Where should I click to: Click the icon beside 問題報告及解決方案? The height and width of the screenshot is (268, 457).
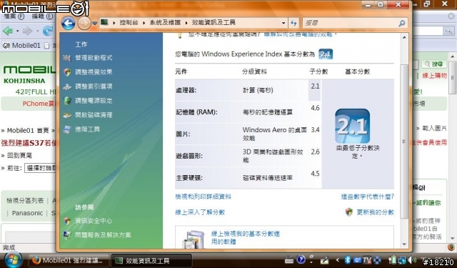[x=67, y=235]
